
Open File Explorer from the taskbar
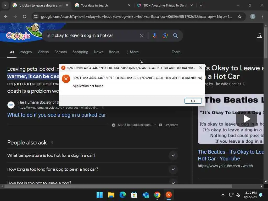point(111,195)
